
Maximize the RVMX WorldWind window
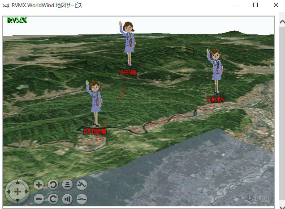tap(255, 5)
